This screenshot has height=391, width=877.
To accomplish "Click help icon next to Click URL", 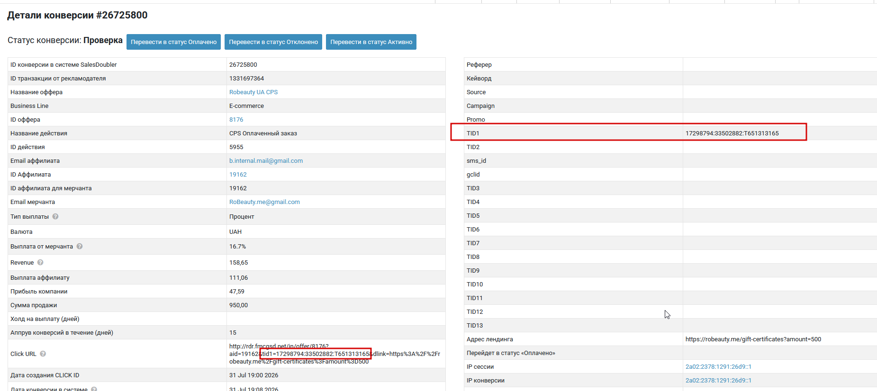I will pos(43,354).
